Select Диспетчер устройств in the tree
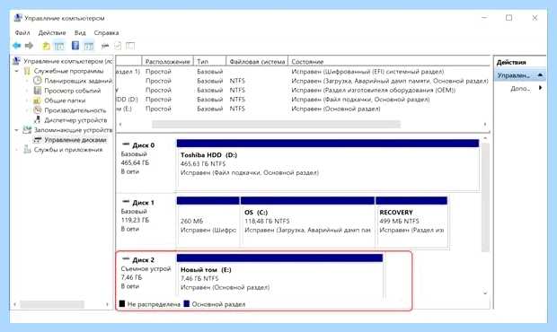Screen dimensions: 557x332 pos(75,120)
